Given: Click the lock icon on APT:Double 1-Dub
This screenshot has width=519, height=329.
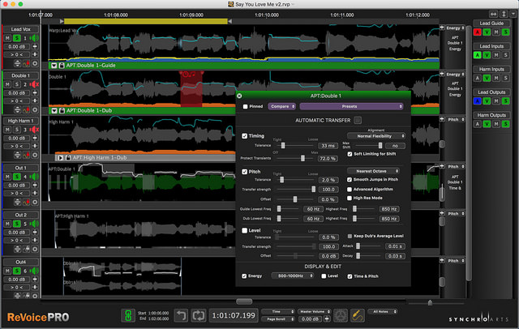Looking at the screenshot, I should pos(62,111).
